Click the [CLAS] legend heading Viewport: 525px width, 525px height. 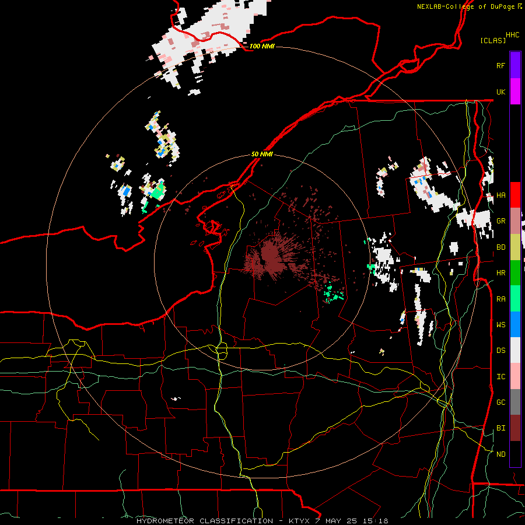(x=493, y=40)
